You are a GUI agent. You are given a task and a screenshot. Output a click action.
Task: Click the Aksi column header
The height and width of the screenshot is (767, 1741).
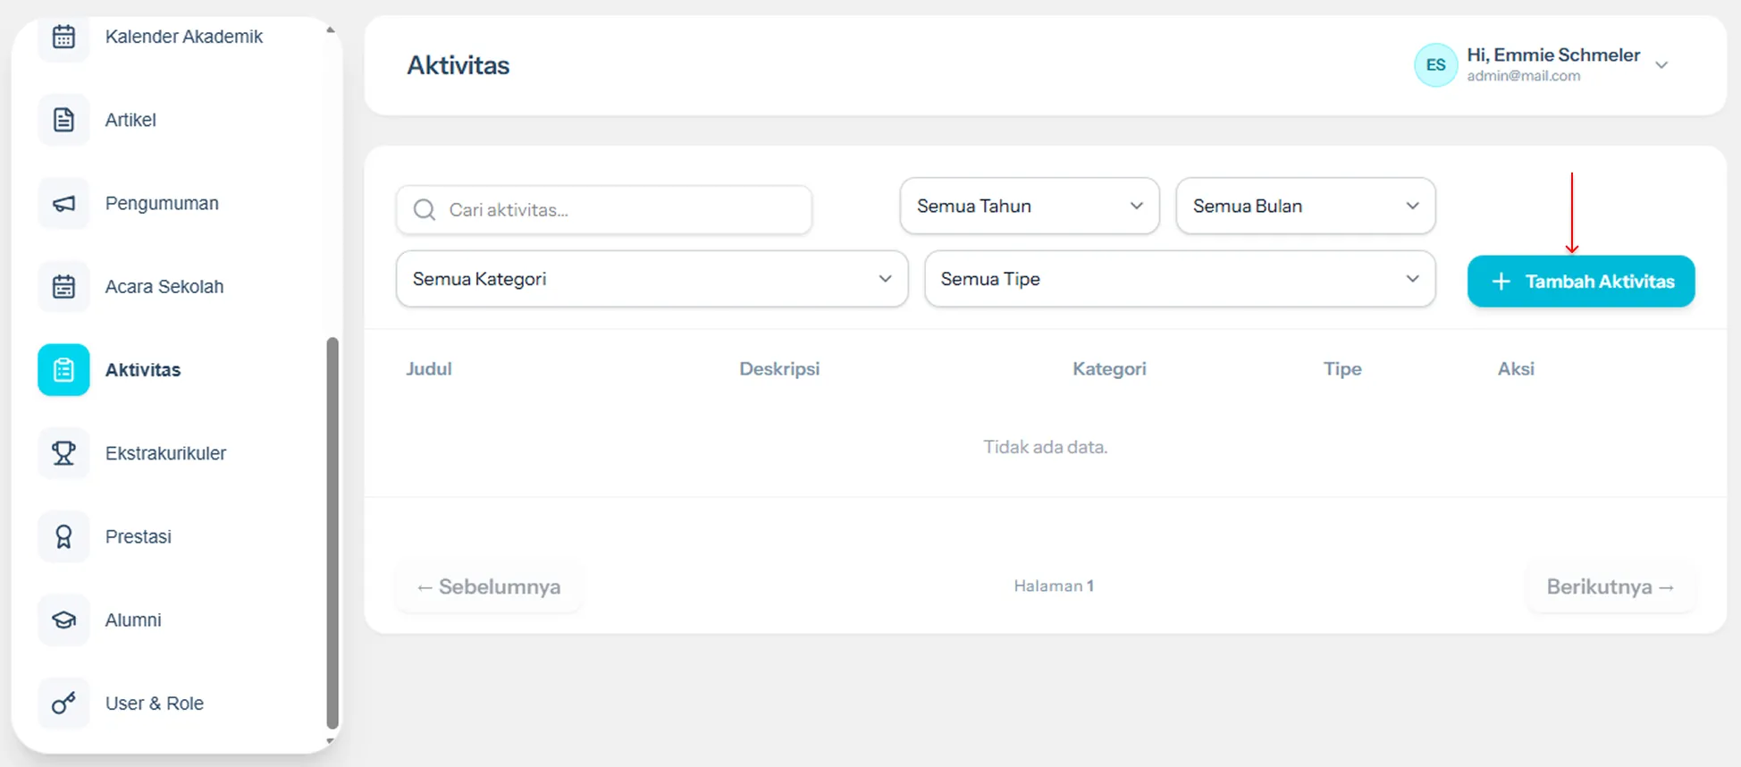[x=1516, y=369]
